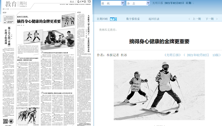The width and height of the screenshot is (222, 126).
Task: Click the round seal icon beside QR code
Action: tap(11, 121)
